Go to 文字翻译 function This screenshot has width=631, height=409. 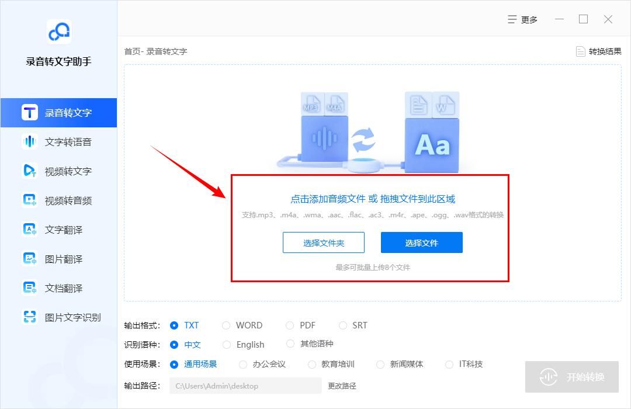coord(59,230)
